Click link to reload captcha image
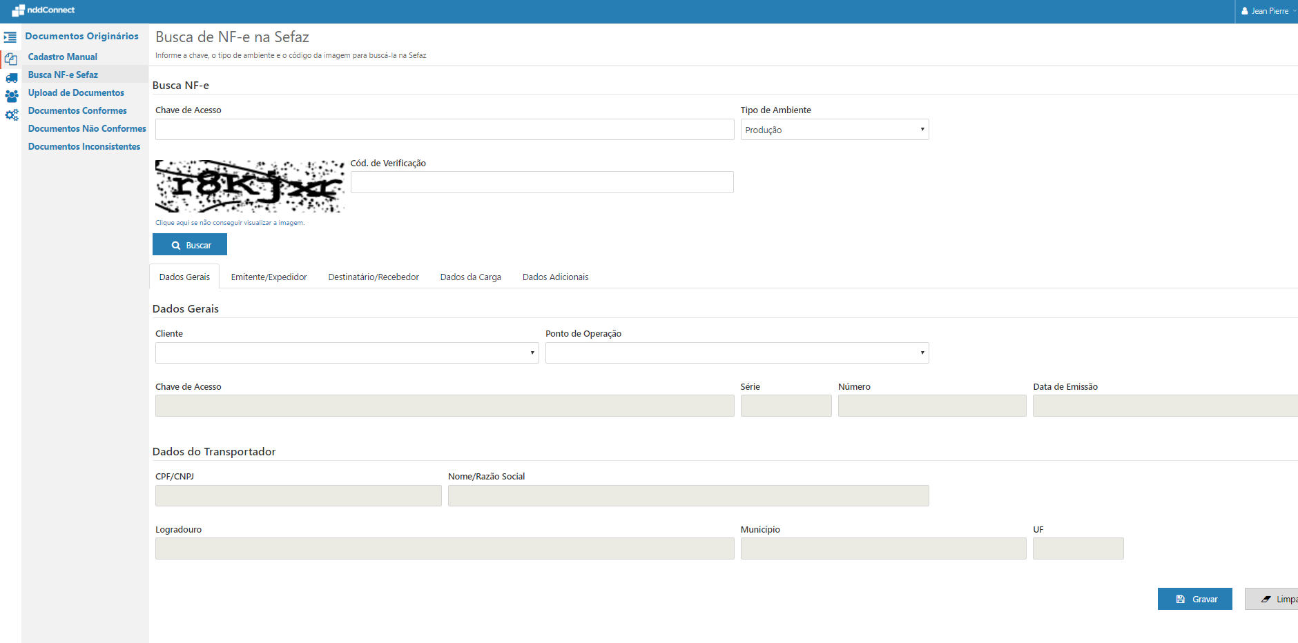 click(229, 223)
